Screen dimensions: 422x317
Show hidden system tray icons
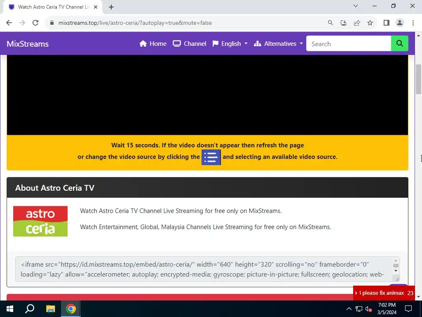coord(349,309)
